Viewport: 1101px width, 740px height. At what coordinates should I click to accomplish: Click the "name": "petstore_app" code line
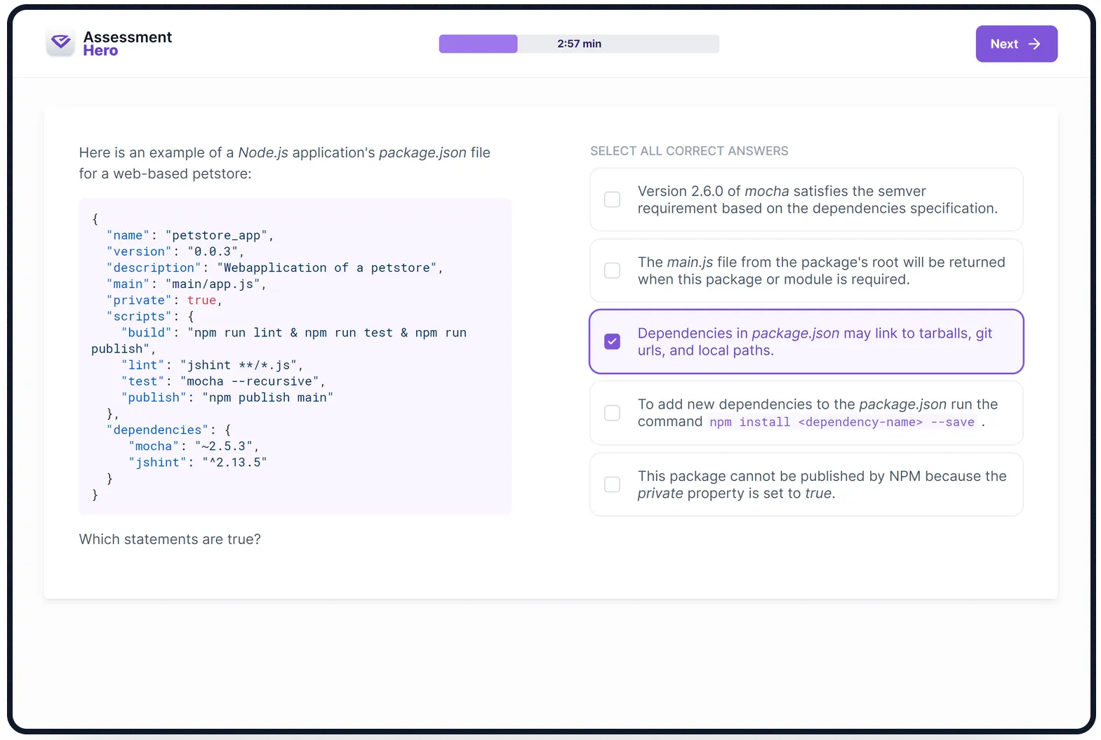pos(190,235)
